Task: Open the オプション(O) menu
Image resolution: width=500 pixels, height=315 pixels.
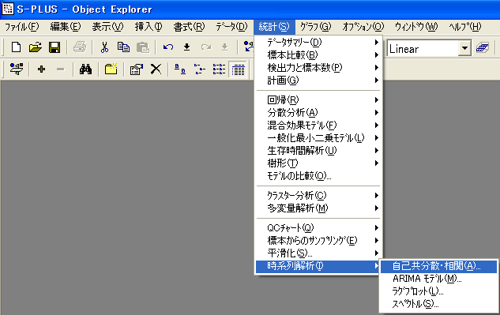Action: pos(363,27)
